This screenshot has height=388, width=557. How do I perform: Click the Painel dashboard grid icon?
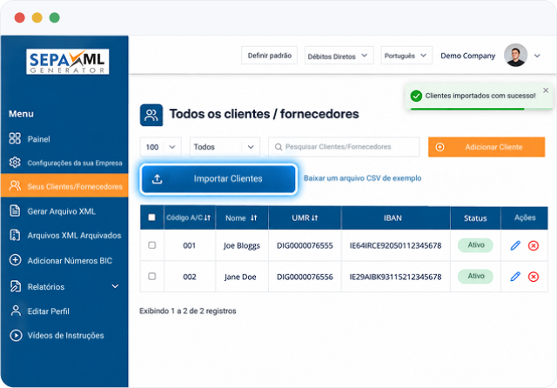pos(15,138)
